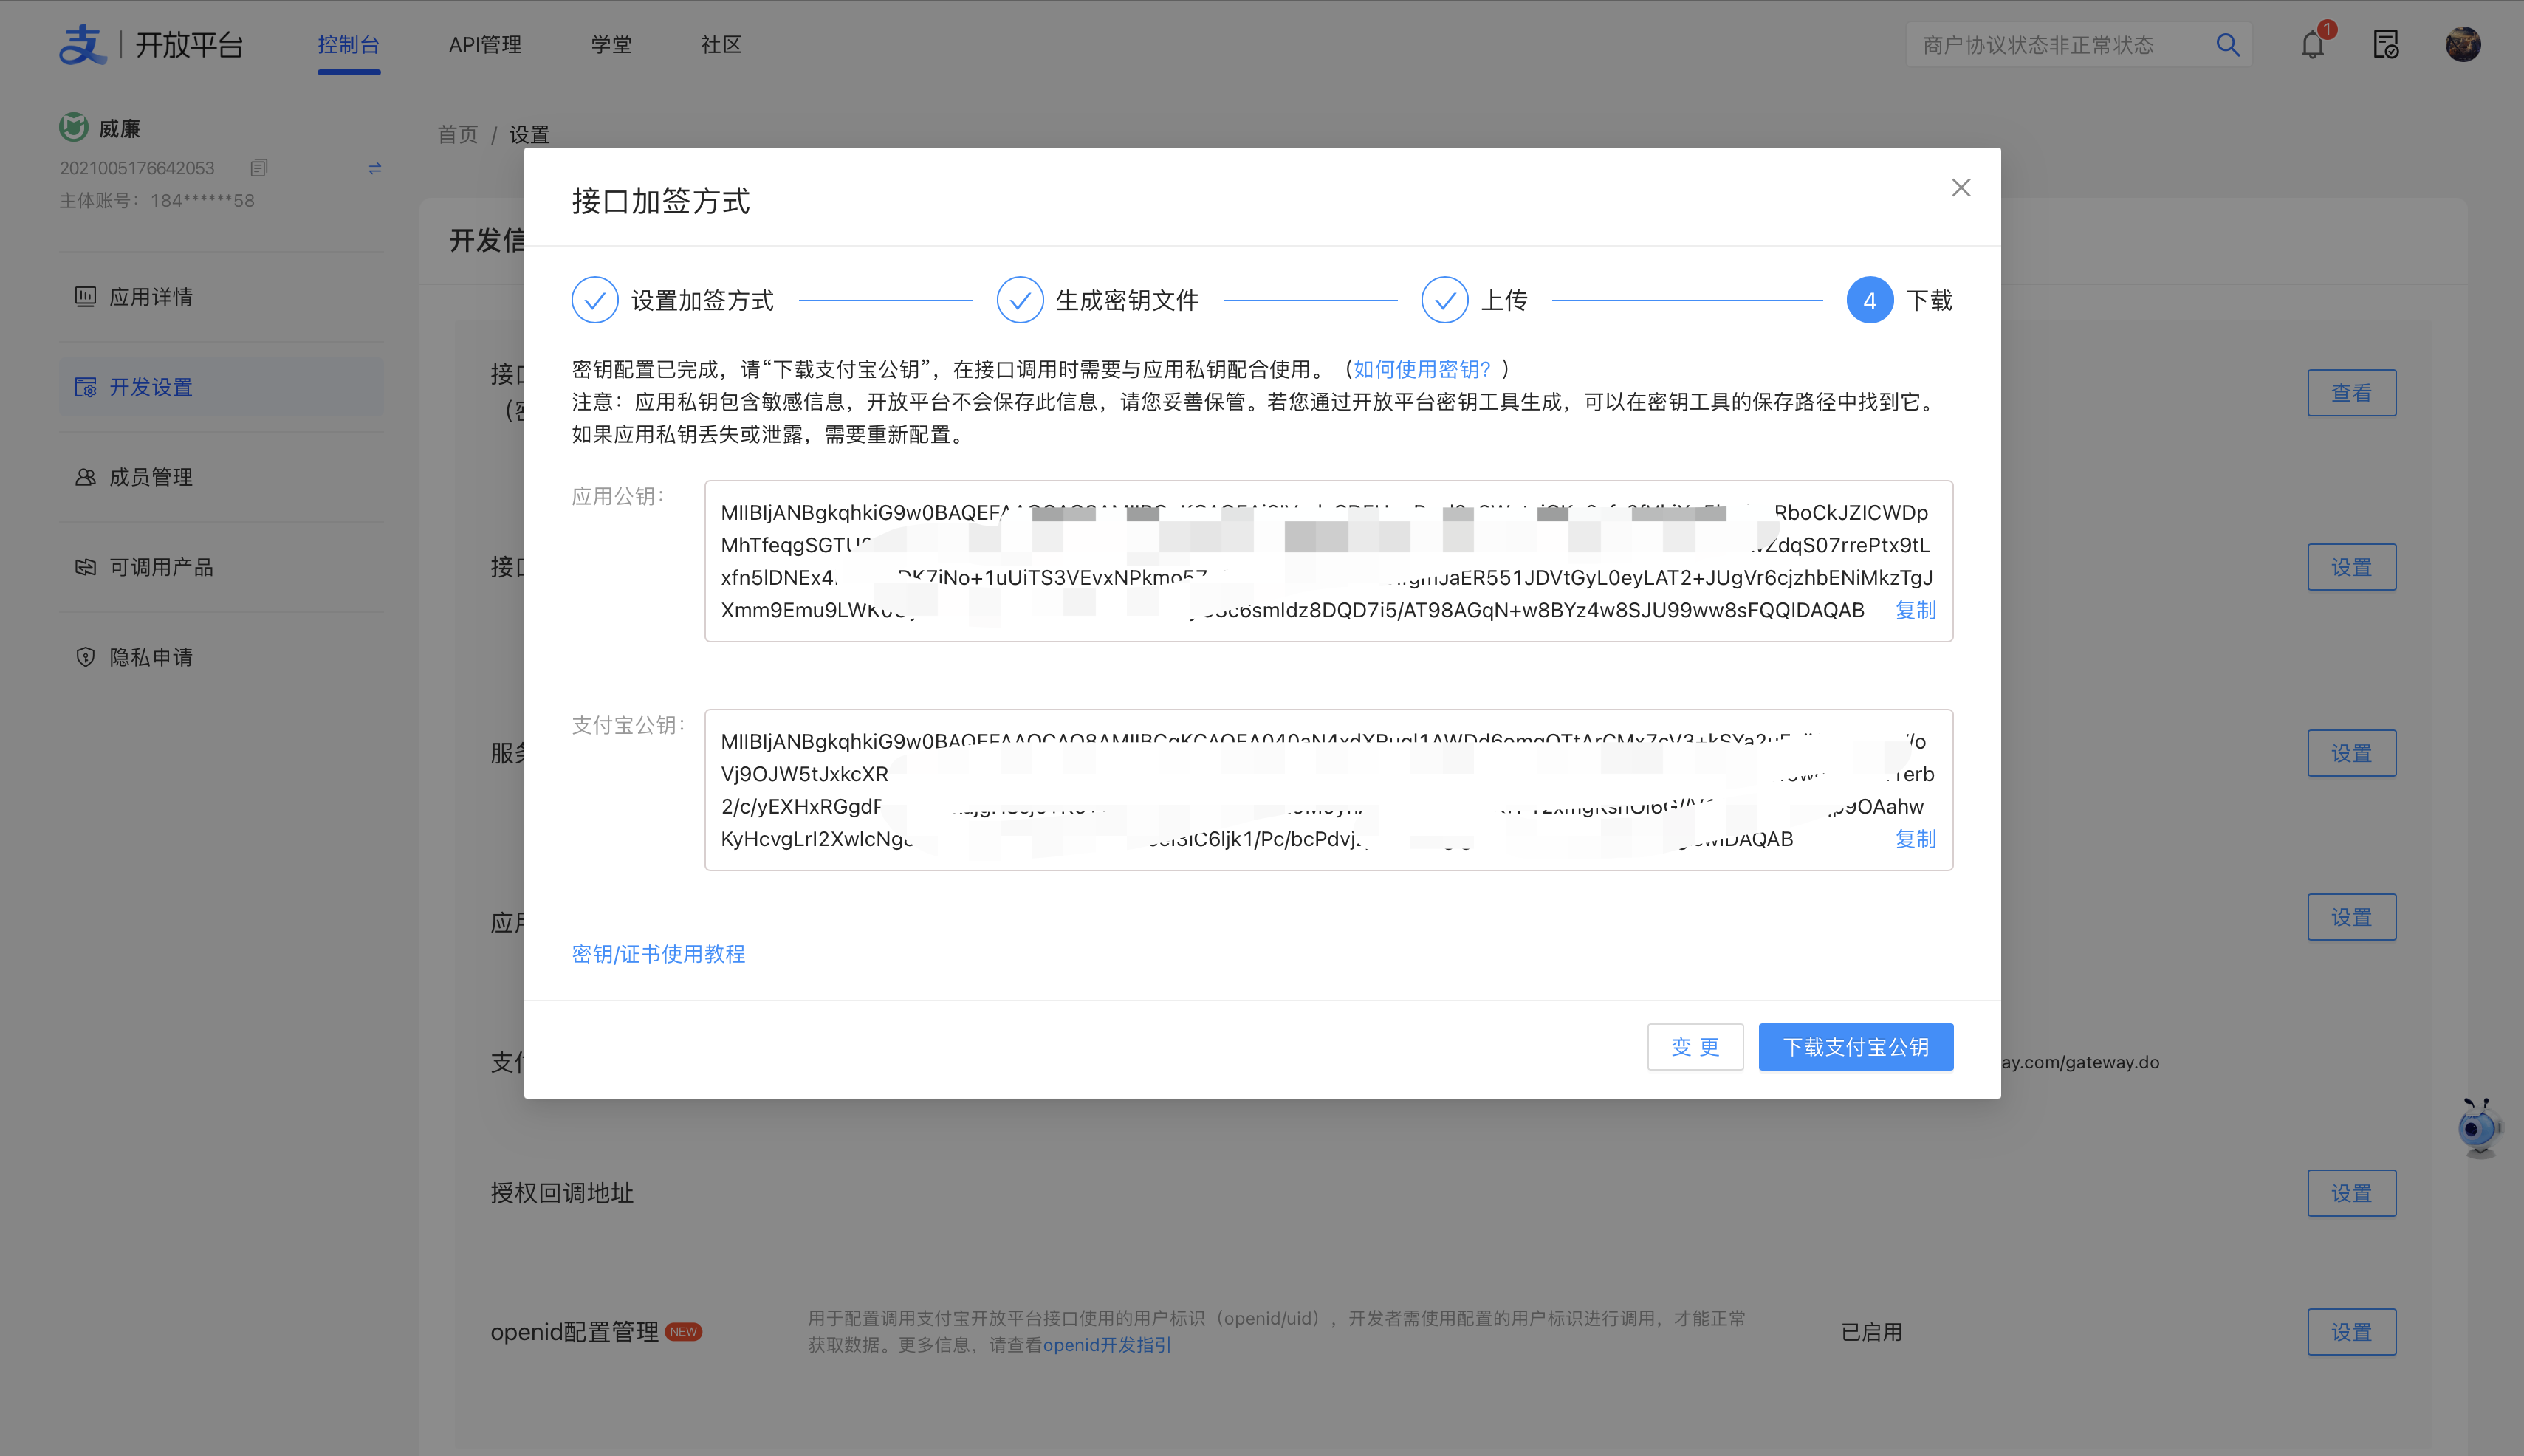
Task: Click the 开发设置 sidebar icon
Action: 85,387
